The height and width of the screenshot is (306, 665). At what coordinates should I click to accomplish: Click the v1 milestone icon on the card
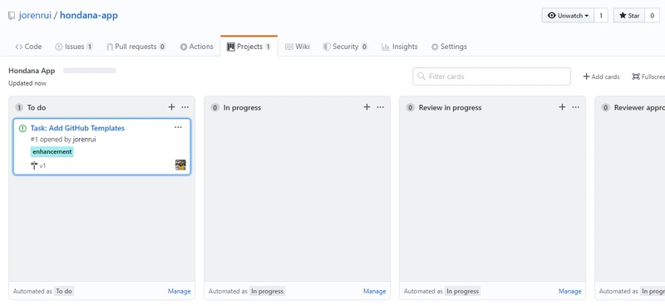pyautogui.click(x=34, y=165)
